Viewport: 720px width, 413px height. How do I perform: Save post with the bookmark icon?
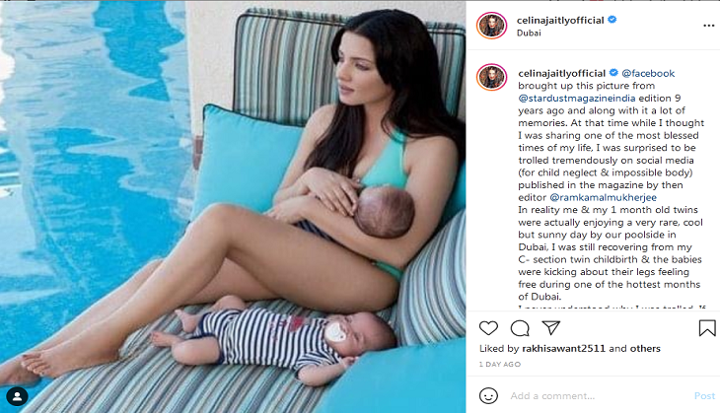pyautogui.click(x=706, y=328)
